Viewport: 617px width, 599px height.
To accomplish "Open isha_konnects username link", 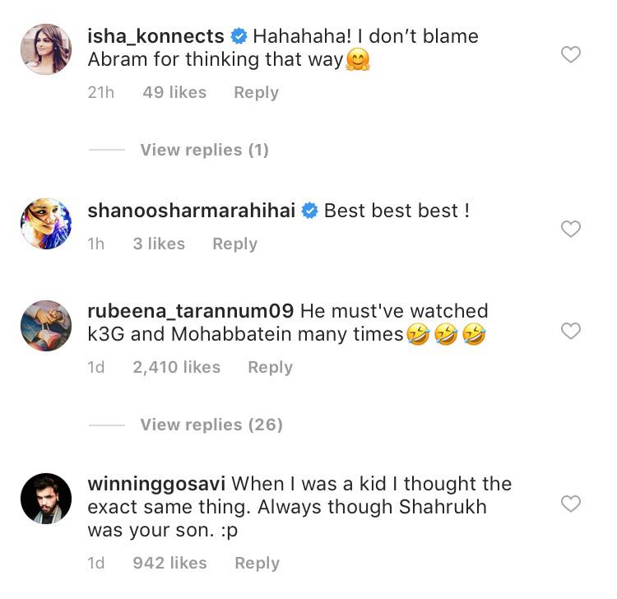I will (x=155, y=36).
